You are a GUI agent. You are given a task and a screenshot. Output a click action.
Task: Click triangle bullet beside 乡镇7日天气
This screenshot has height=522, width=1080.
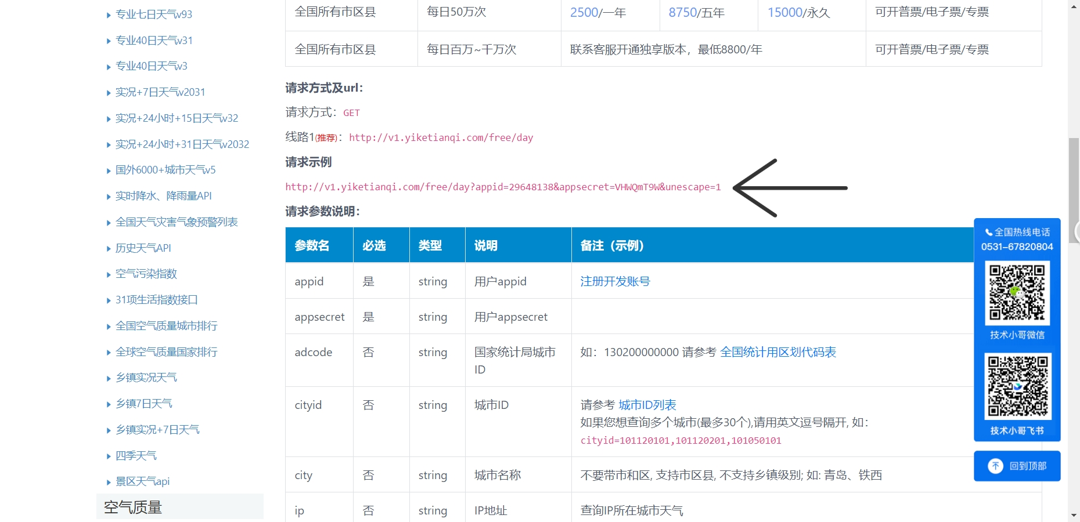click(109, 404)
